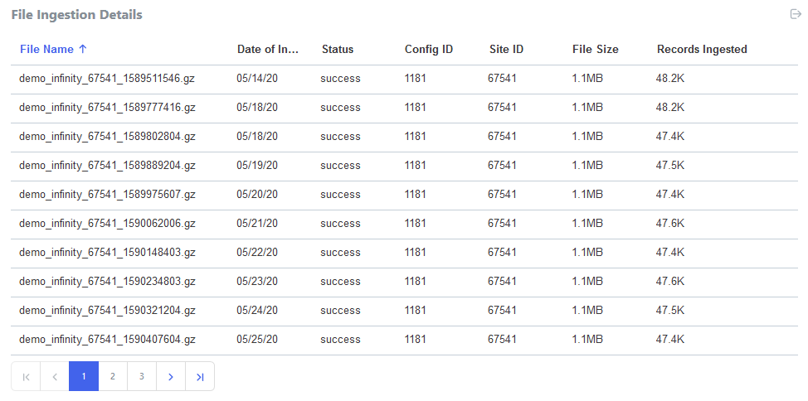Image resolution: width=808 pixels, height=401 pixels.
Task: Sort by Records Ingested column header
Action: pos(702,49)
